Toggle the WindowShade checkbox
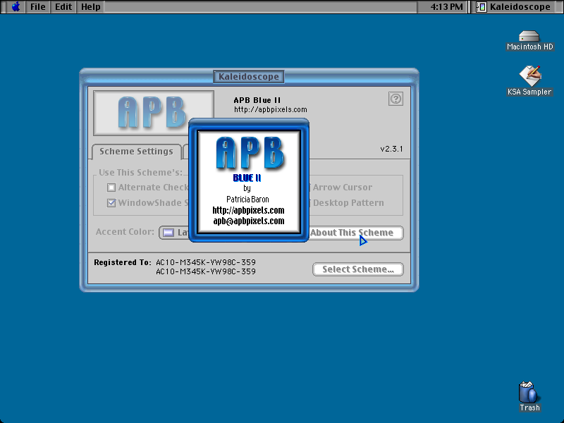Image resolution: width=564 pixels, height=423 pixels. [x=111, y=203]
